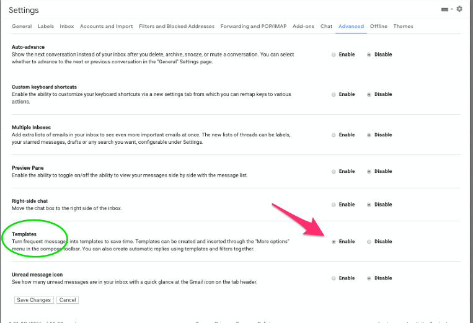This screenshot has height=323, width=473.
Task: Open Forwarding and POP/IMAP tab
Action: pos(254,26)
